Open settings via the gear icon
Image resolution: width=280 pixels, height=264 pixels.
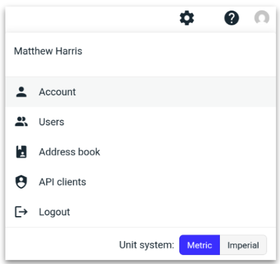click(186, 18)
